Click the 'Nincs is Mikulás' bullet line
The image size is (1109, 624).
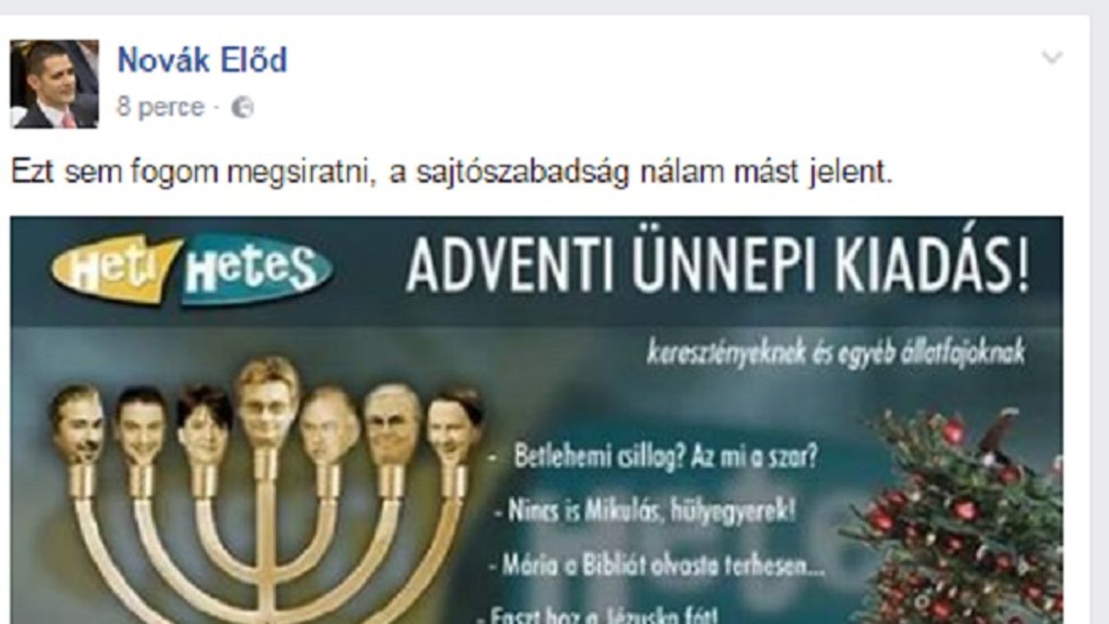(x=645, y=511)
